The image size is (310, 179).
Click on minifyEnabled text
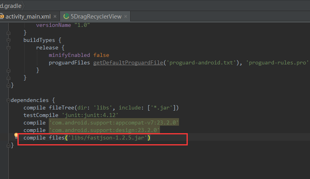pyautogui.click(x=69, y=55)
